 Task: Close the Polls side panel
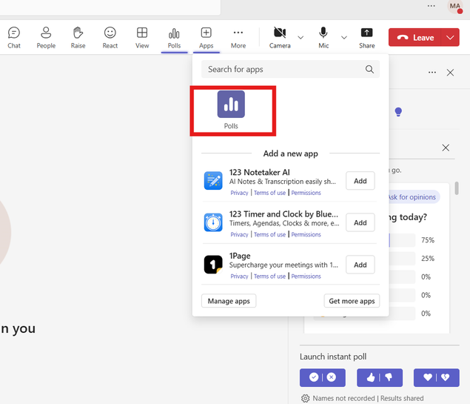[x=450, y=73]
